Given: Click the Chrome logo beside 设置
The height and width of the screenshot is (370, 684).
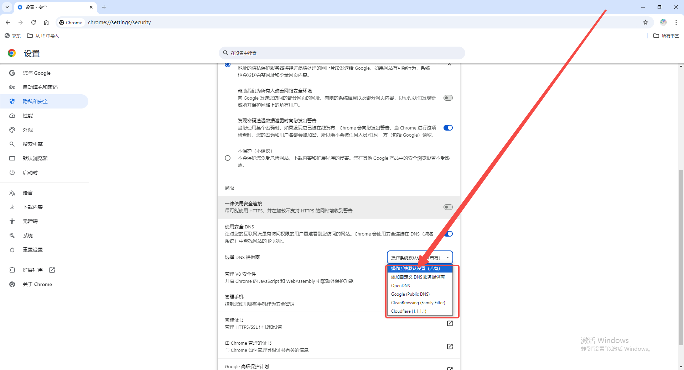Looking at the screenshot, I should (x=12, y=53).
